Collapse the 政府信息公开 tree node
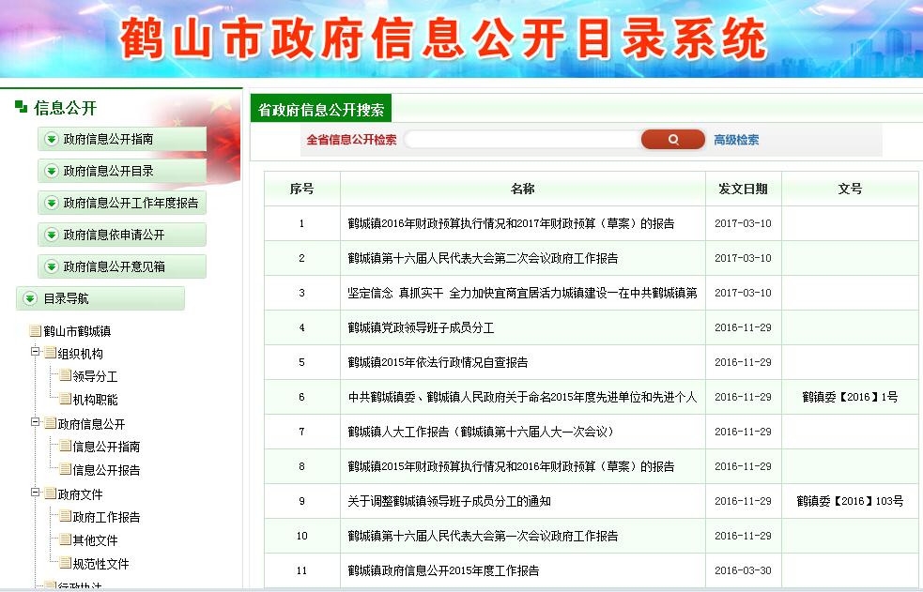Viewport: 923px width, 592px height. click(x=36, y=423)
